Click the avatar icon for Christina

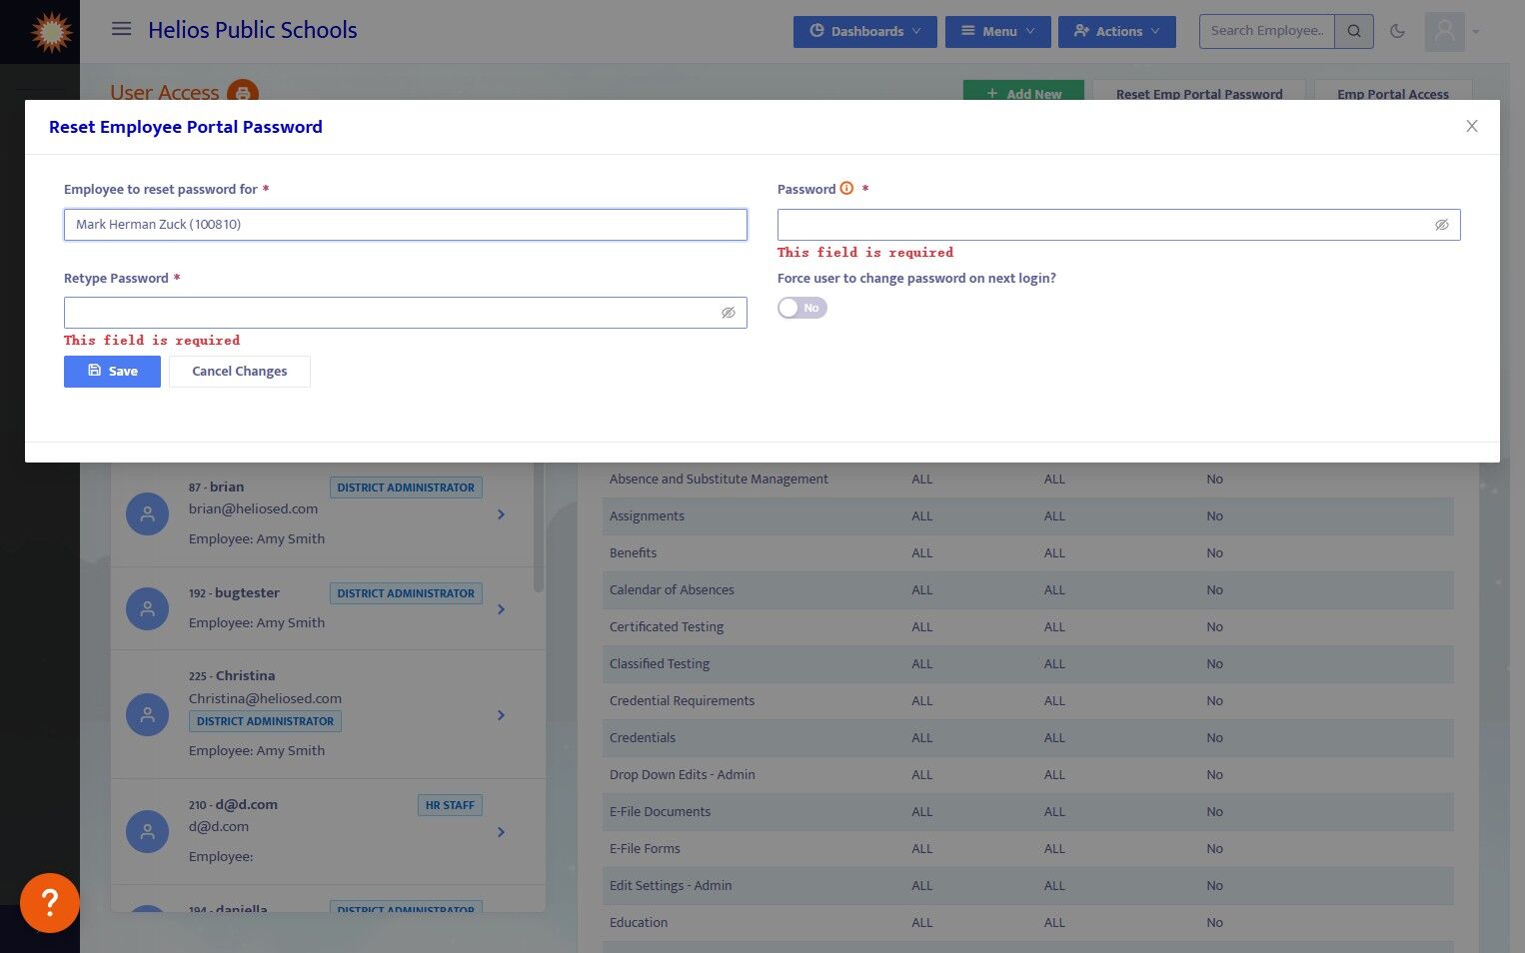pos(147,715)
